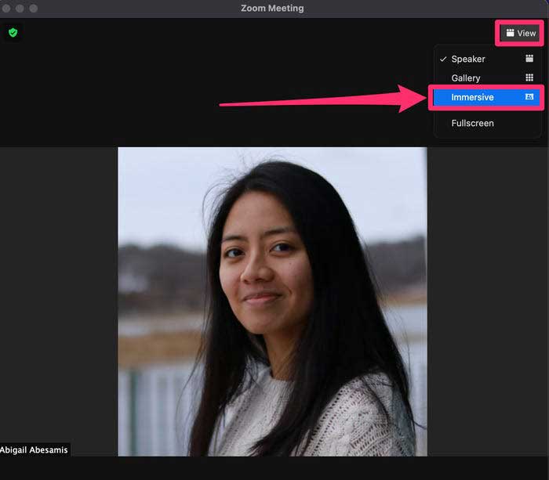
Task: Click the speaker's video feed
Action: (272, 301)
